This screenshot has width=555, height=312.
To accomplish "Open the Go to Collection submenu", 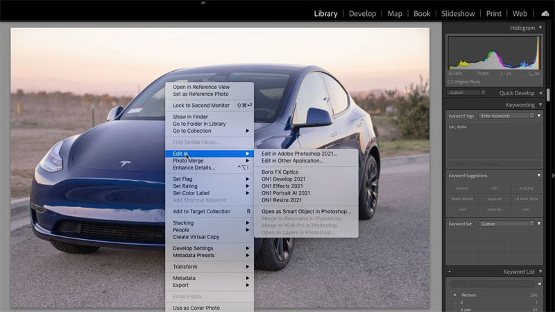I will coord(210,131).
